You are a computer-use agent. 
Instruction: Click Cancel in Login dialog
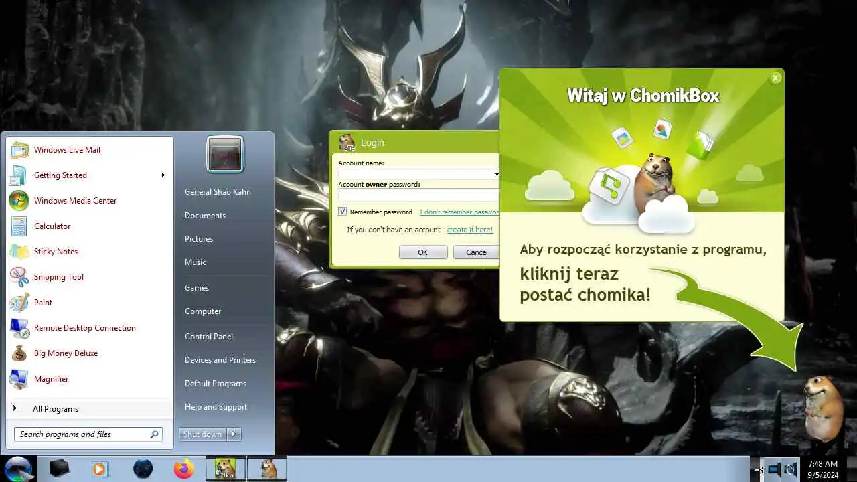[477, 252]
